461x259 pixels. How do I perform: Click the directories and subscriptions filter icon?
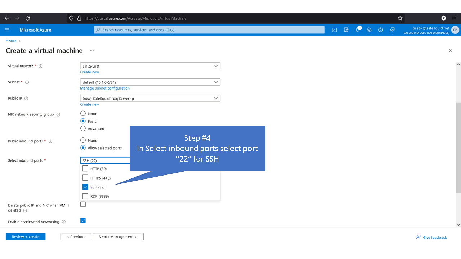[x=346, y=30]
